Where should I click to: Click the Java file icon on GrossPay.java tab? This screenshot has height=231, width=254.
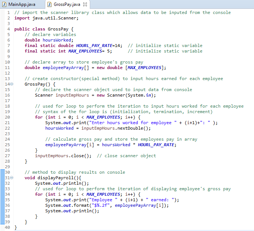[x=50, y=4]
